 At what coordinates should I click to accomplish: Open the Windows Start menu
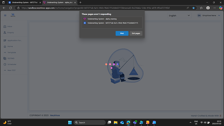70,122
